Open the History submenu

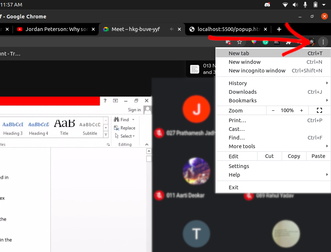pyautogui.click(x=273, y=83)
